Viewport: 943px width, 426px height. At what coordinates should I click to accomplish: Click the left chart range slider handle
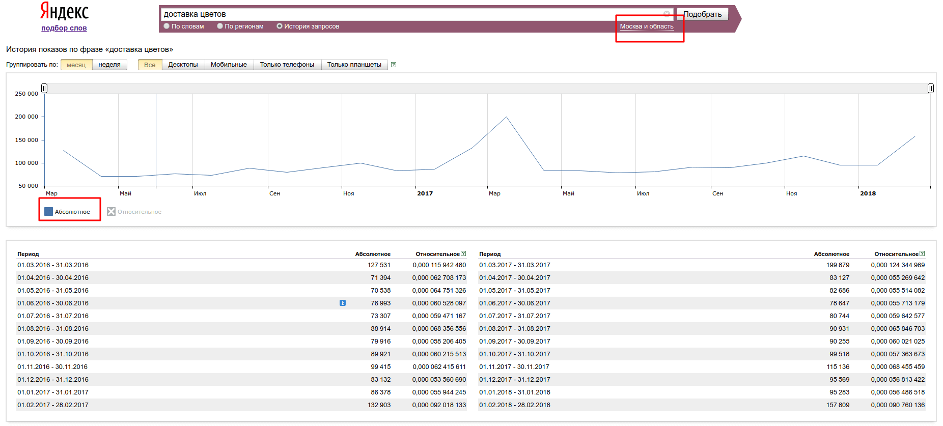pos(44,89)
